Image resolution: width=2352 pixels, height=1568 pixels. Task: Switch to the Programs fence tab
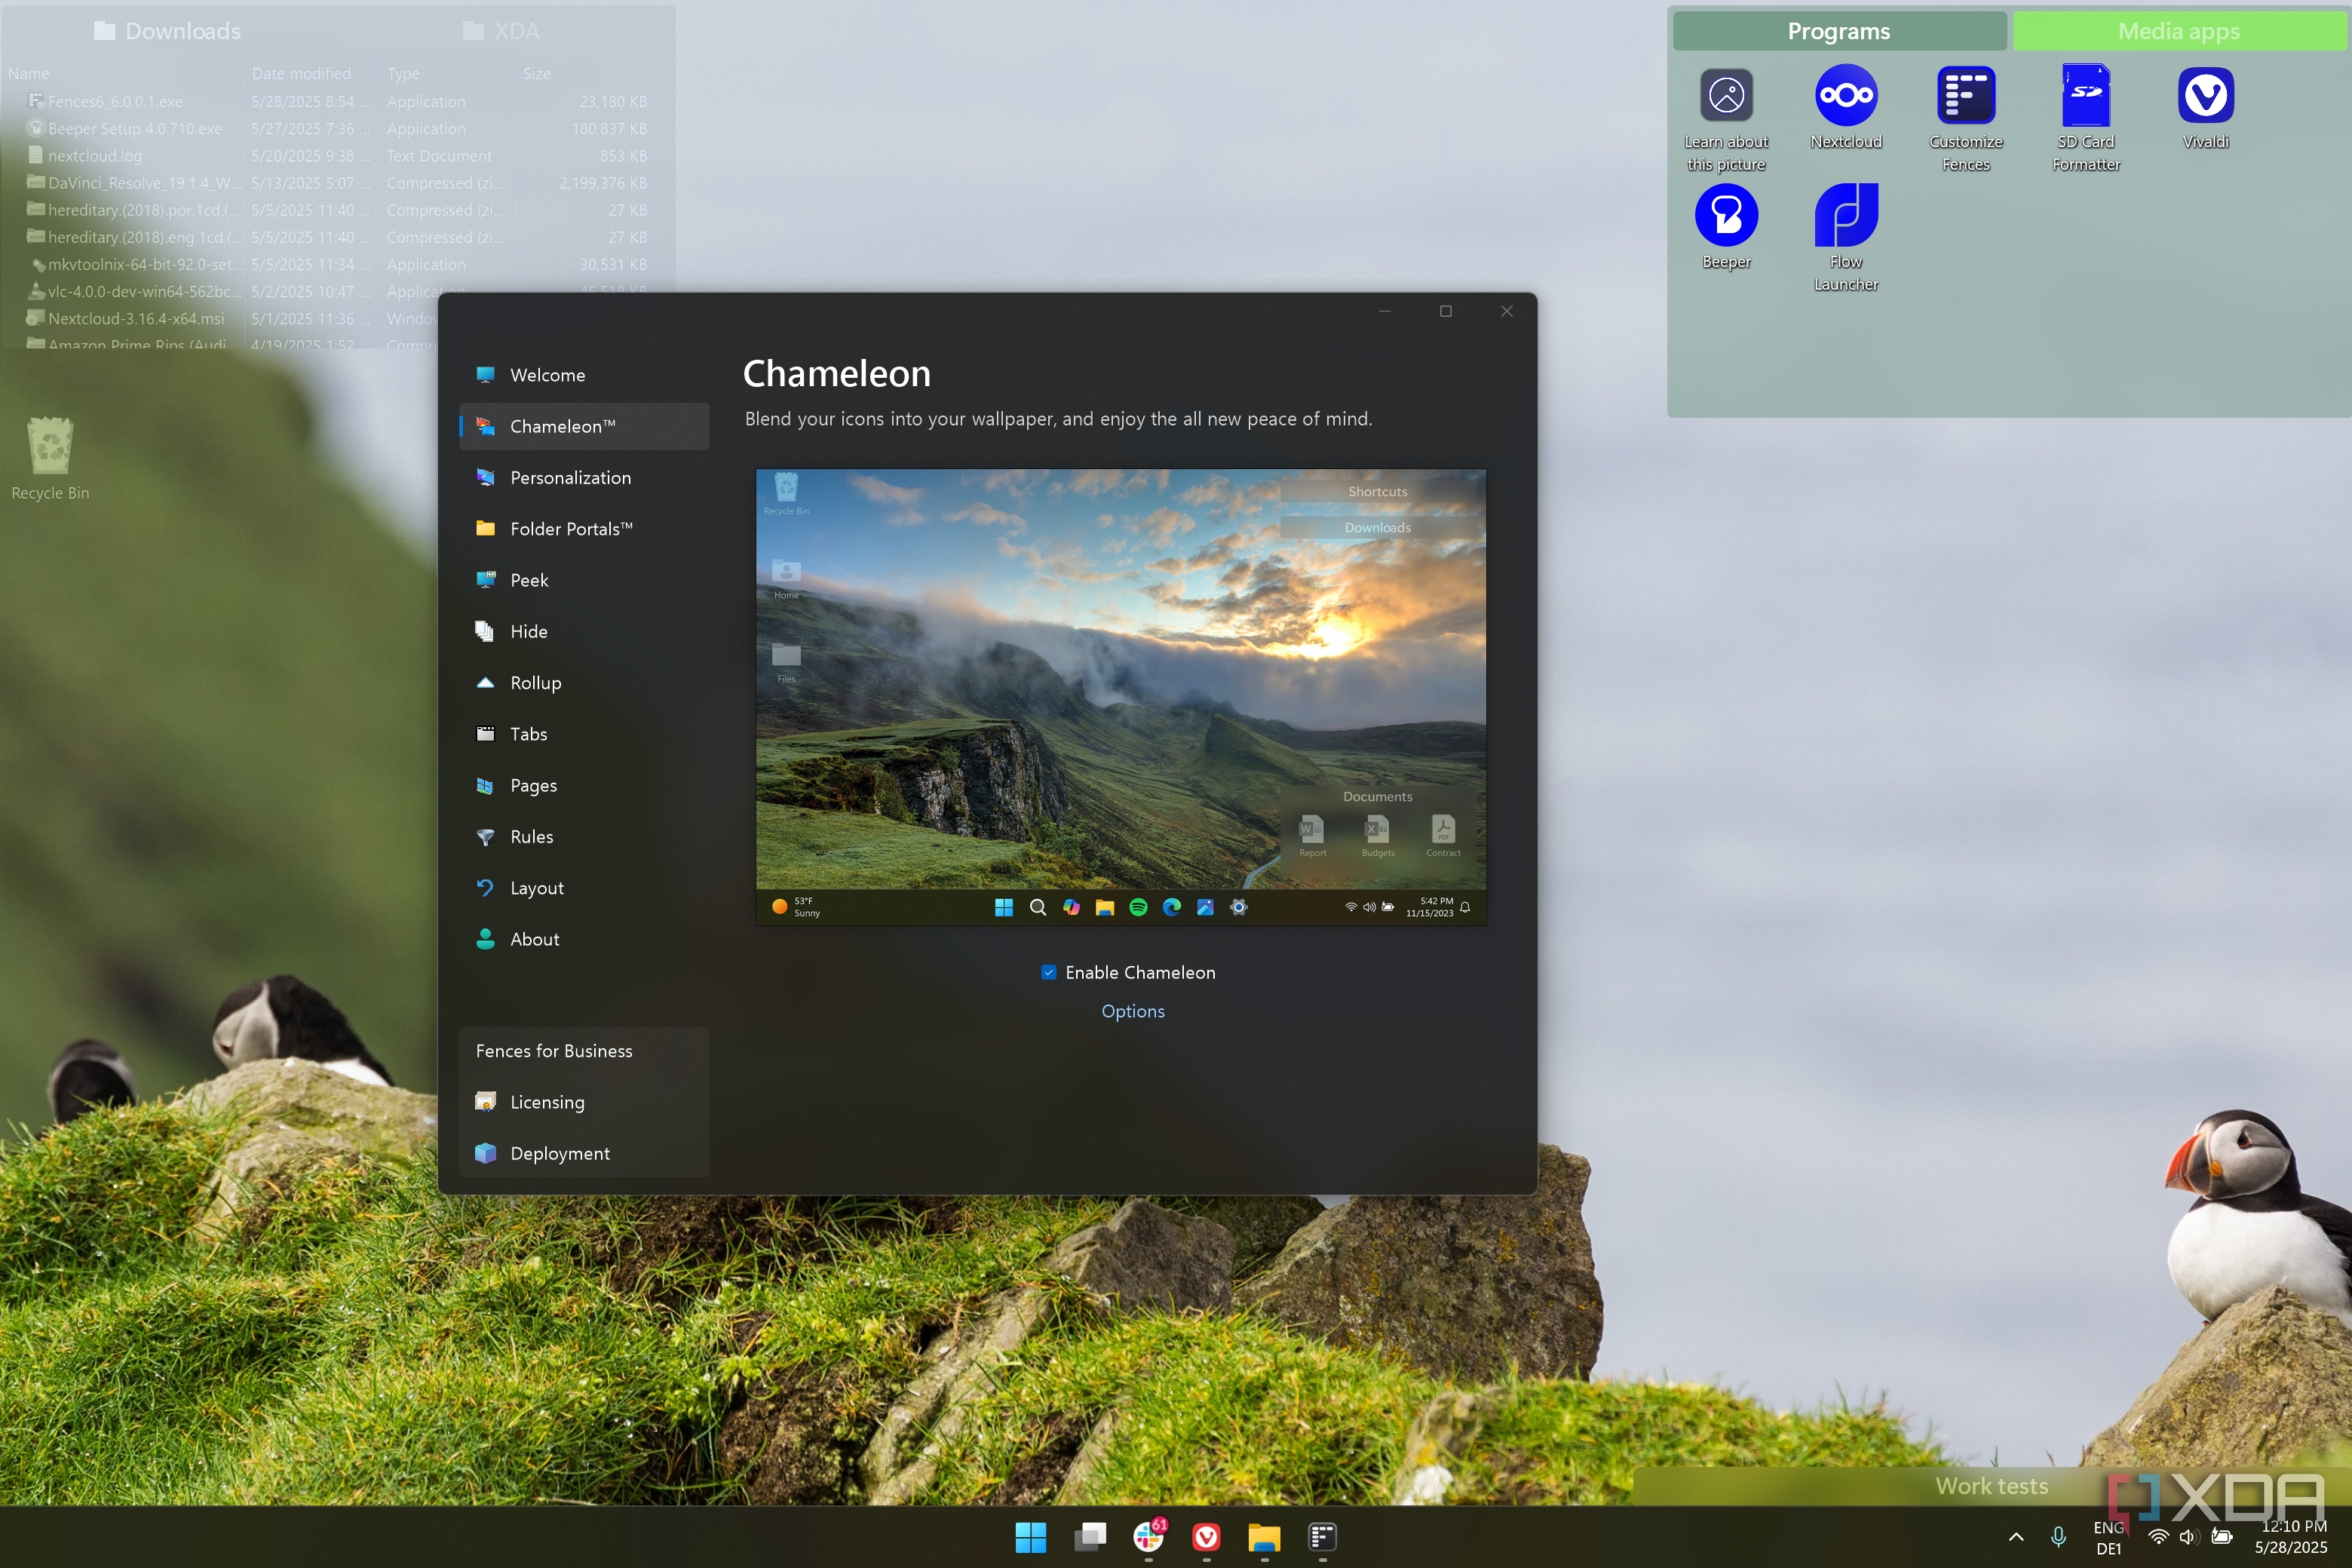1839,31
